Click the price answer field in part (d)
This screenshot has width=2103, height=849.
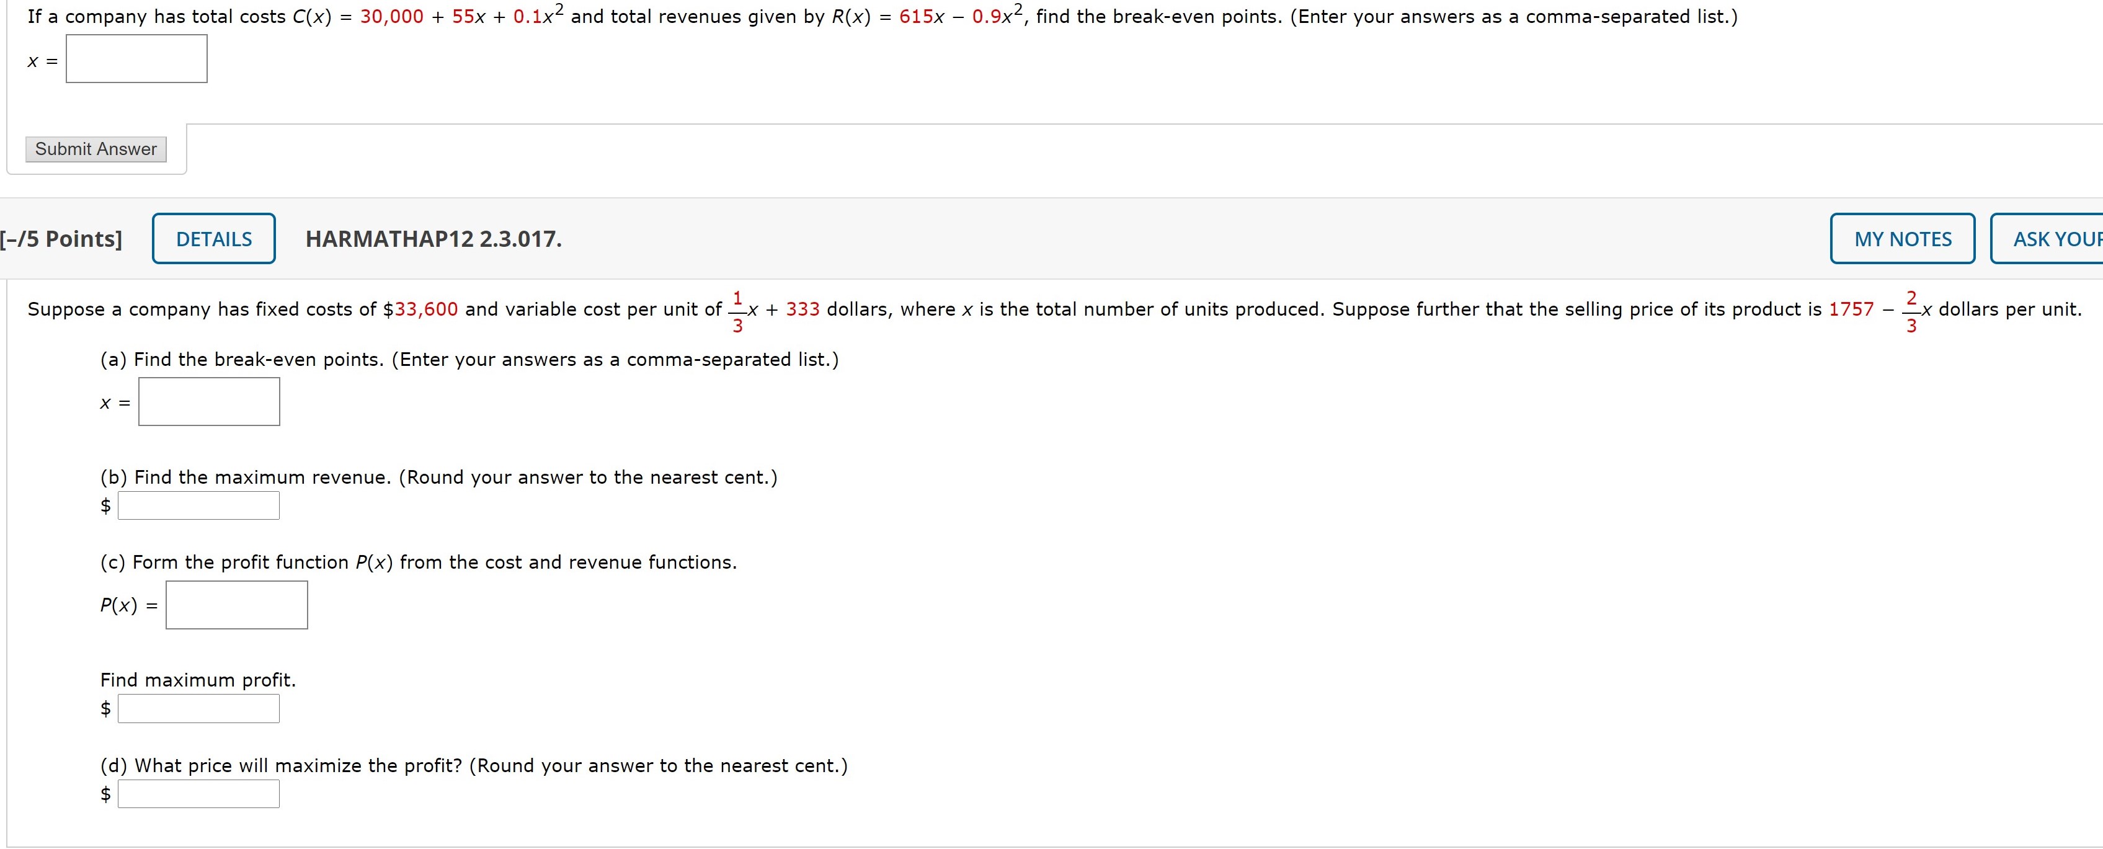(198, 793)
